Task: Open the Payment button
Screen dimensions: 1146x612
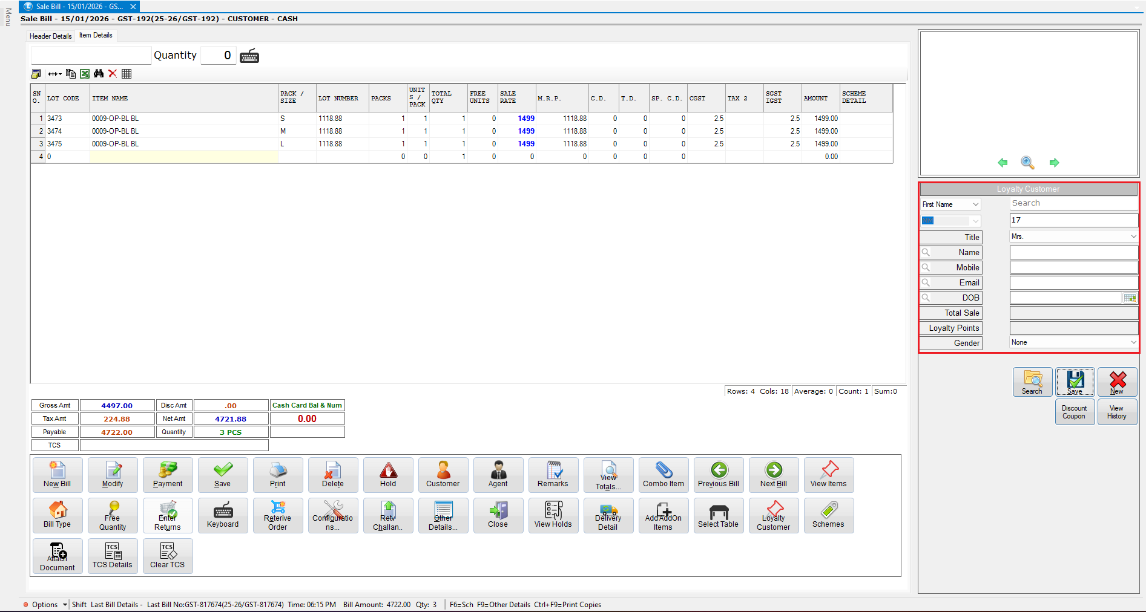Action: (x=168, y=475)
